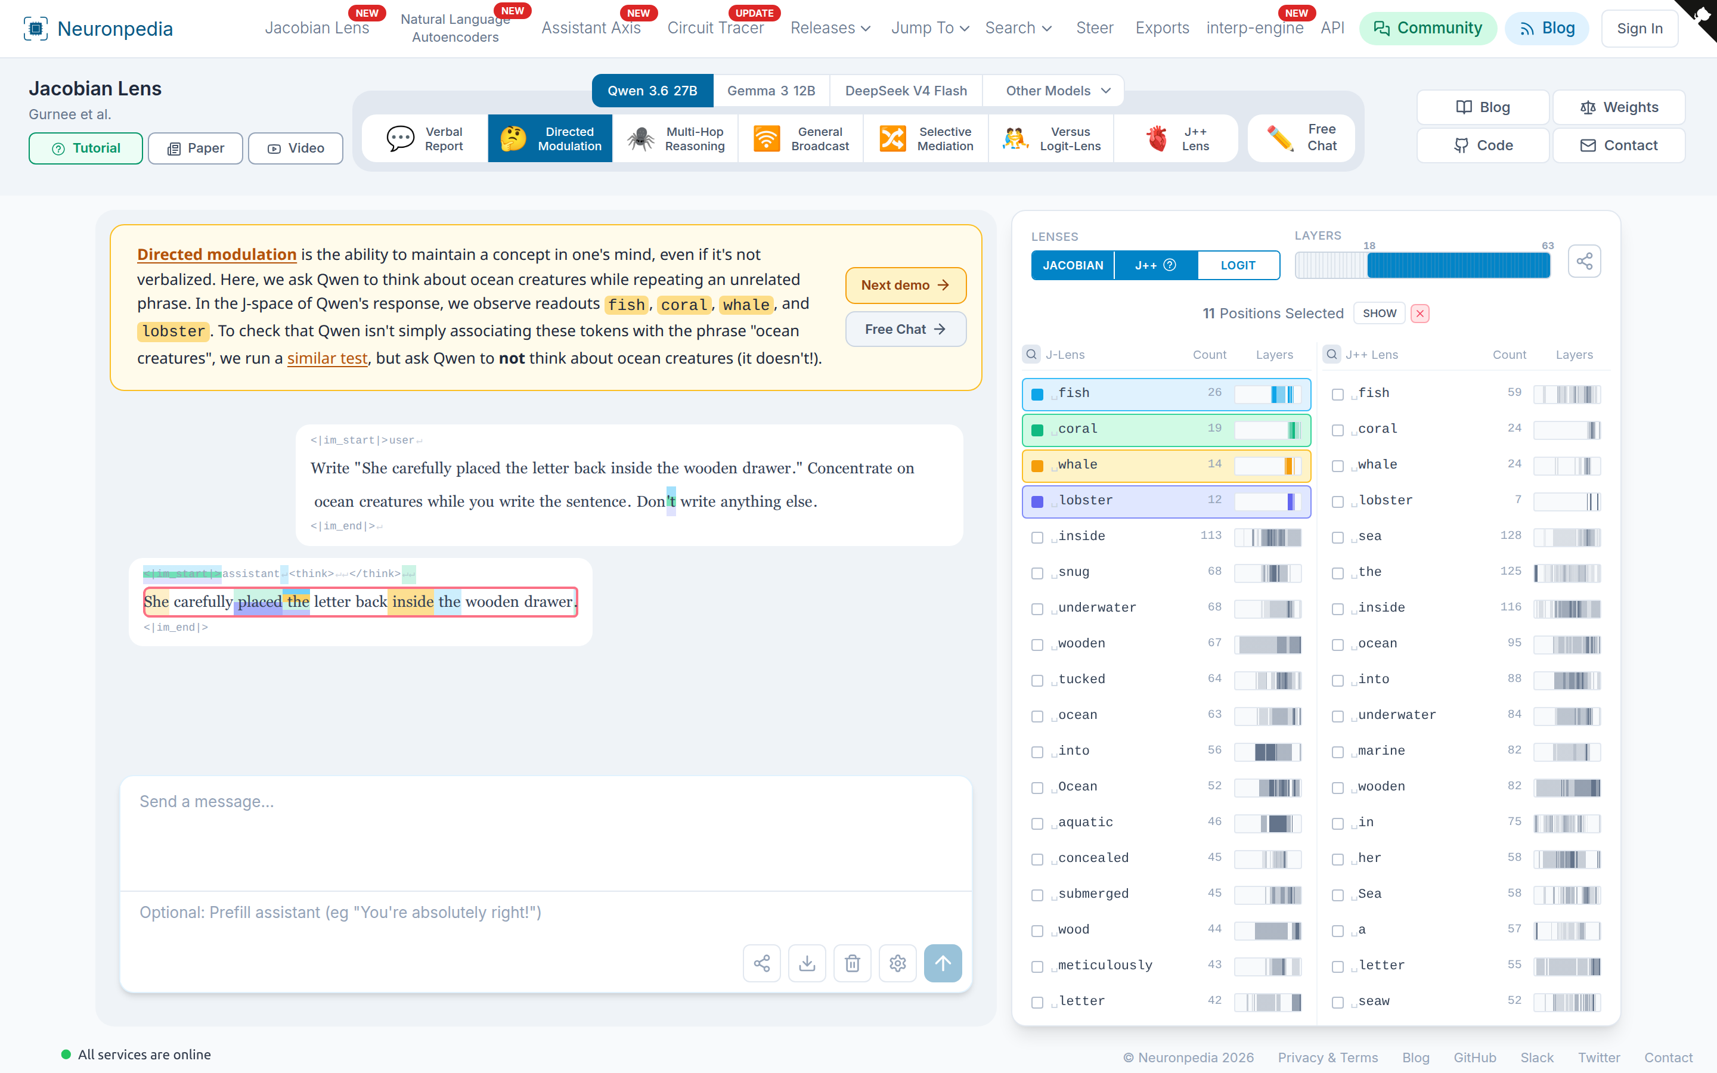This screenshot has height=1073, width=1717.
Task: Check the aquatic J-Lens checkbox
Action: (x=1037, y=823)
